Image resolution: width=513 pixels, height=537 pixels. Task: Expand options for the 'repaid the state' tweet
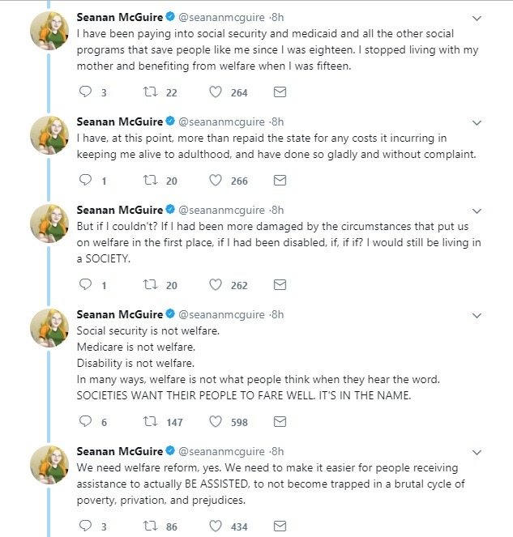(x=477, y=123)
